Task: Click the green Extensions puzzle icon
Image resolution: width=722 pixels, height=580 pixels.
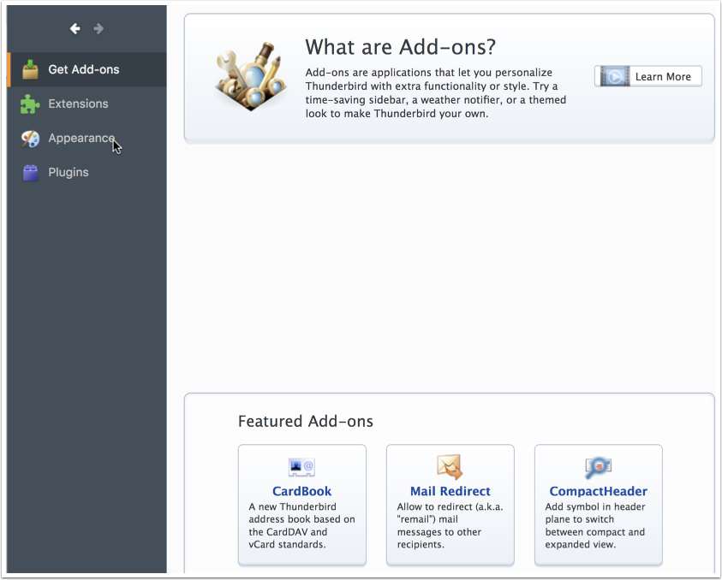Action: 30,104
